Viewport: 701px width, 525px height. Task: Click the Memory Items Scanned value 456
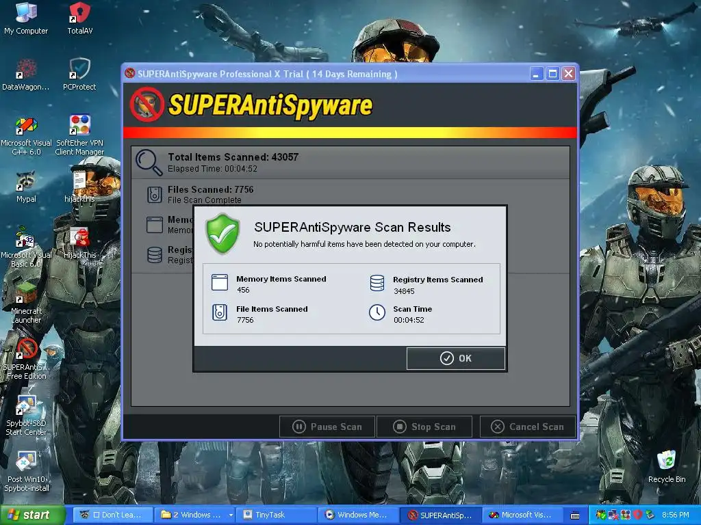coord(243,290)
